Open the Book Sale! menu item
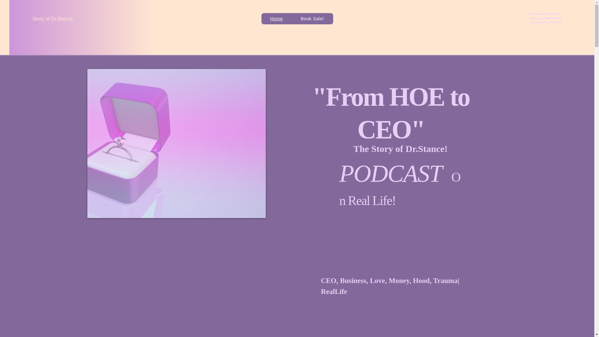Viewport: 599px width, 337px height. point(312,19)
